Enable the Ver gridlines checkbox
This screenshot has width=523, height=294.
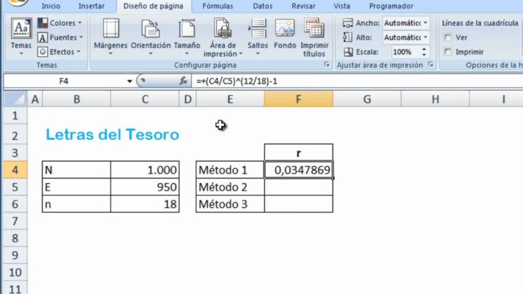click(x=447, y=37)
